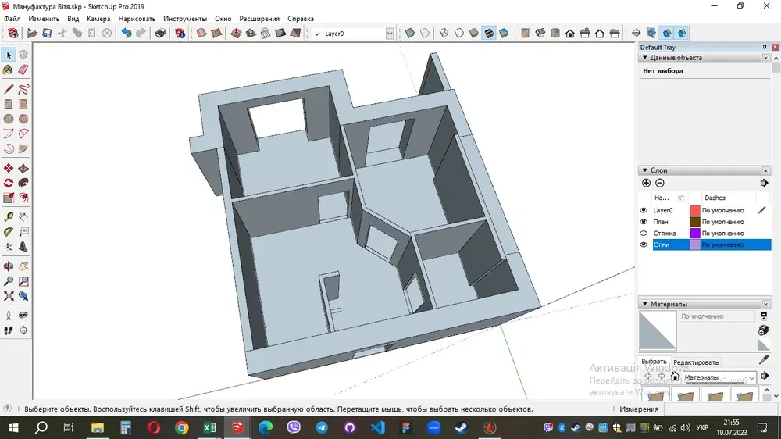Select the Eraser tool
Screen dimensions: 781x439
click(x=23, y=70)
